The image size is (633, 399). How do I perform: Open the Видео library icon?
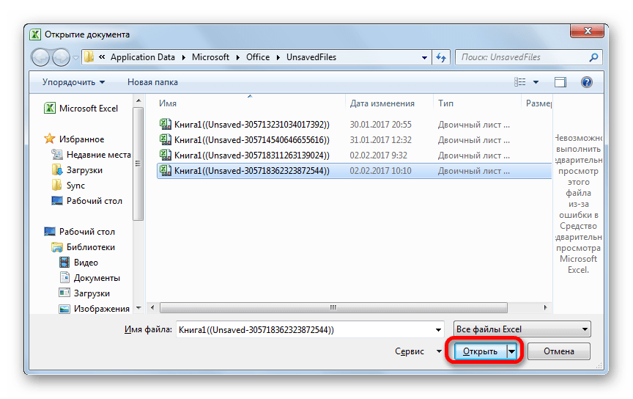point(64,263)
